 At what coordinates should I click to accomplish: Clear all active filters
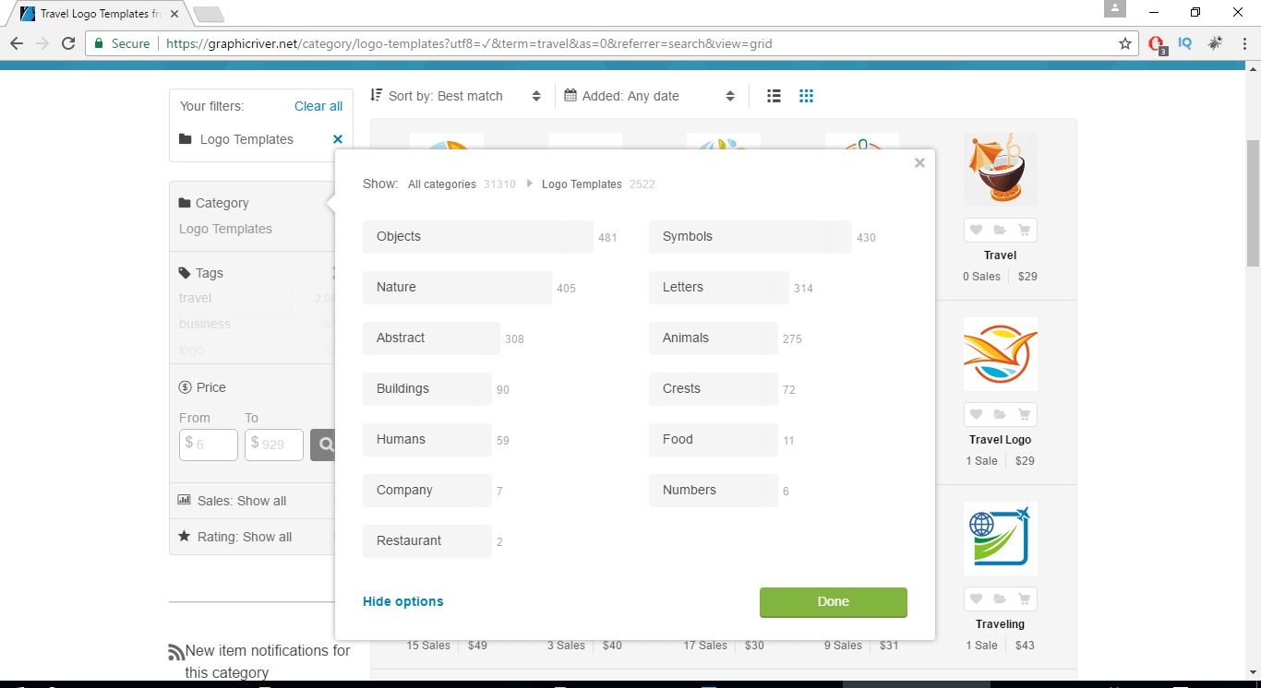(318, 106)
